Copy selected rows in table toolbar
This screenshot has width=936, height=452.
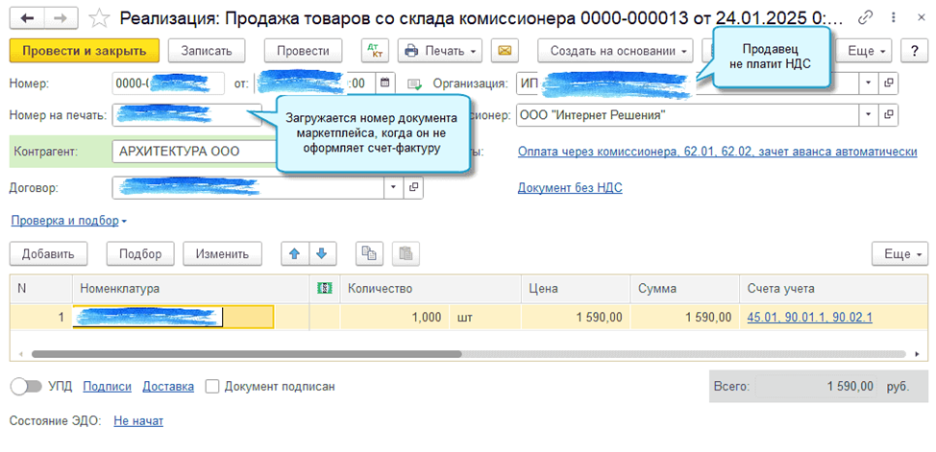pos(370,253)
